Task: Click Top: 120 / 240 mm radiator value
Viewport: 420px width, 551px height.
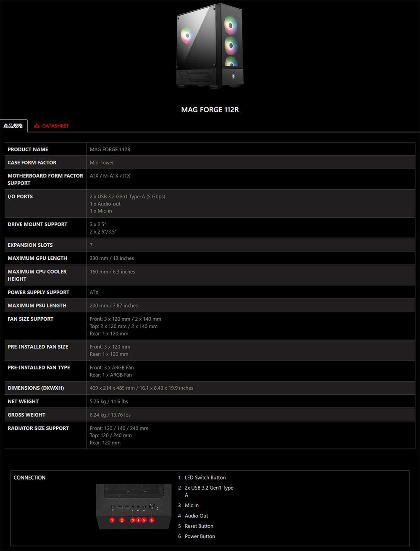Action: (111, 435)
